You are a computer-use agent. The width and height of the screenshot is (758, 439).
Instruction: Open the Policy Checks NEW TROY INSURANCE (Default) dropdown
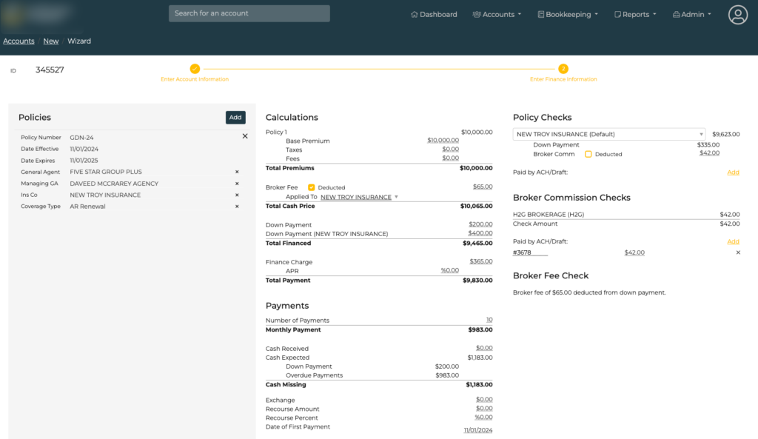608,134
